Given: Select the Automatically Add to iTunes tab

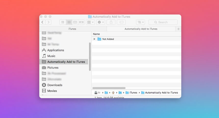Looking at the screenshot, I should (141, 29).
